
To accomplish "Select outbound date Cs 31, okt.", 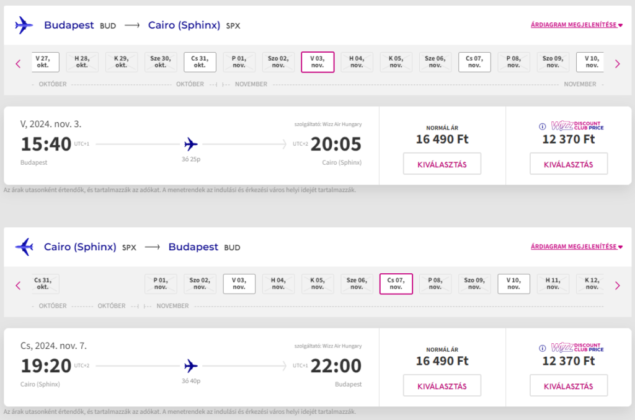I will 200,62.
